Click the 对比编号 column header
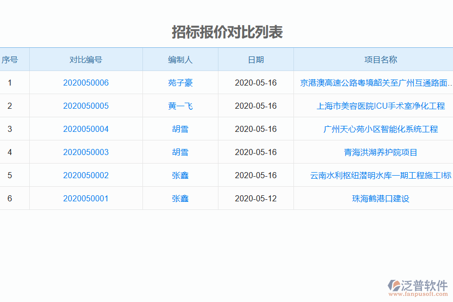 (86, 59)
